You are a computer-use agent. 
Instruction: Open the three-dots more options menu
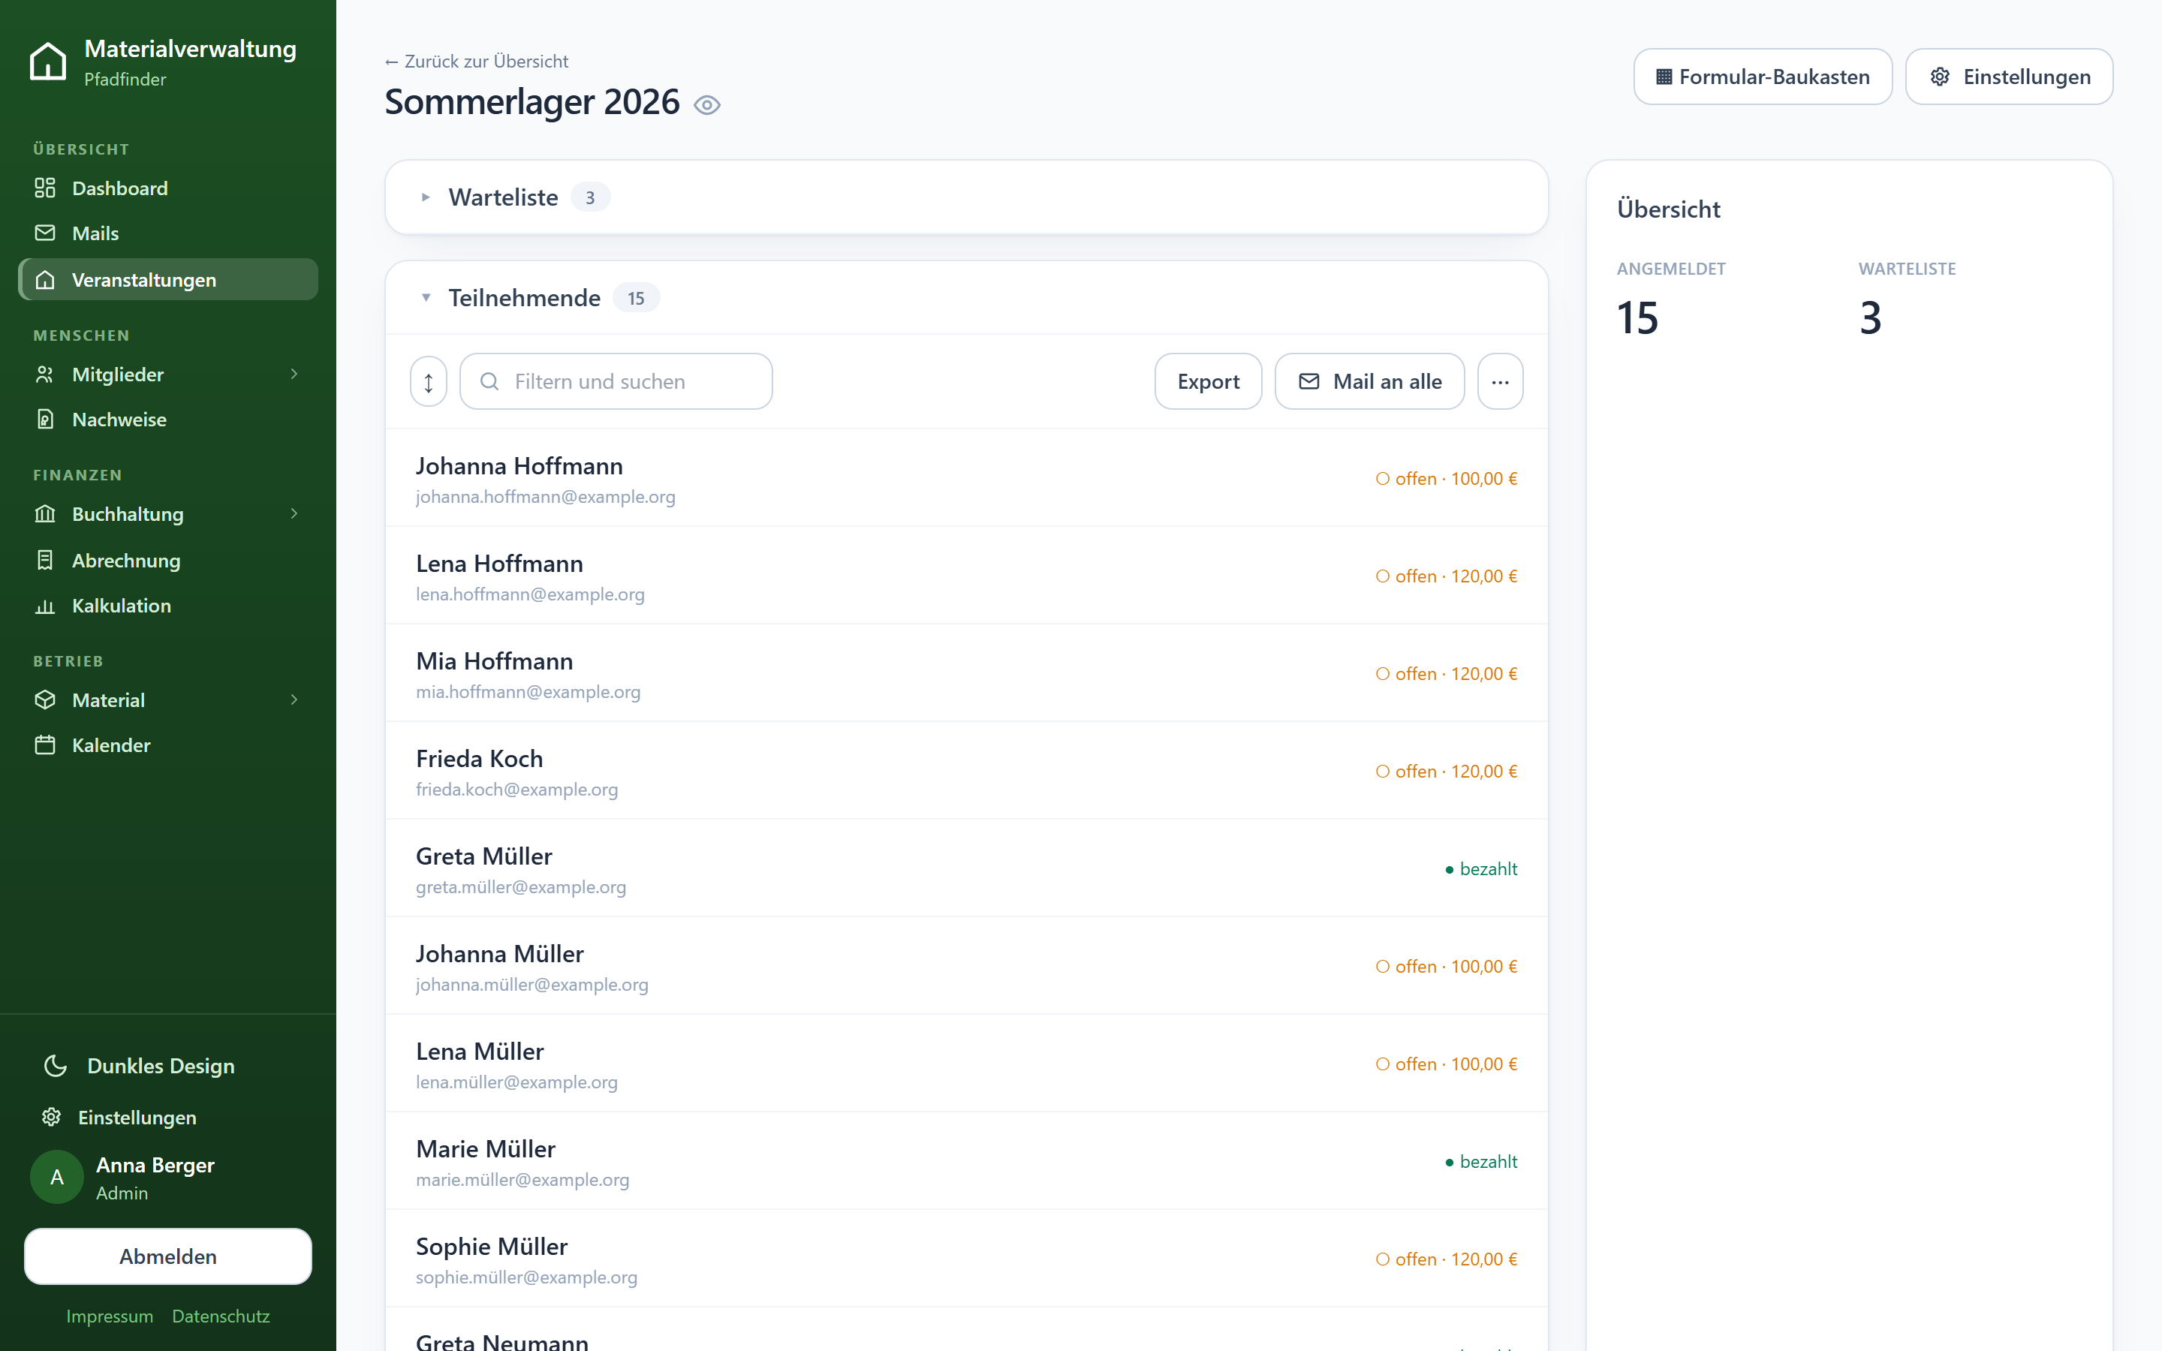pyautogui.click(x=1500, y=381)
